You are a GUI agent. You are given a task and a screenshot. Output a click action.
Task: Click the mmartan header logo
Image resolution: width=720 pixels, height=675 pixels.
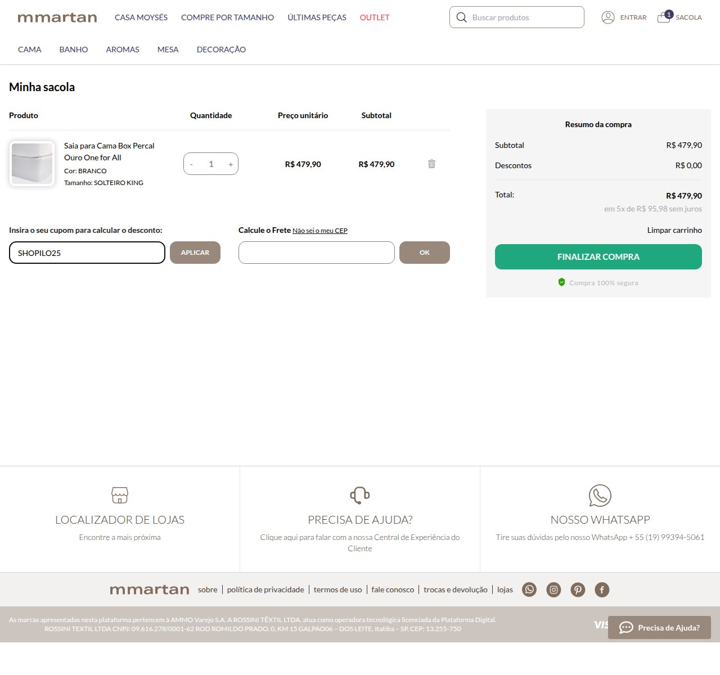(57, 17)
